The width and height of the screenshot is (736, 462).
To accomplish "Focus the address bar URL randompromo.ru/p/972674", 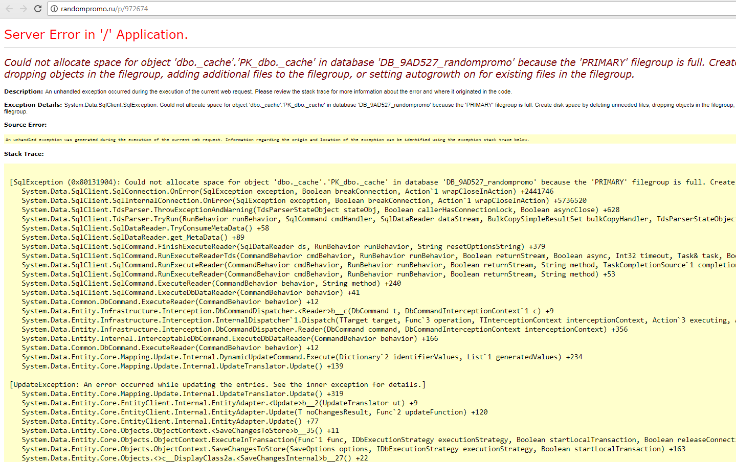I will (104, 9).
